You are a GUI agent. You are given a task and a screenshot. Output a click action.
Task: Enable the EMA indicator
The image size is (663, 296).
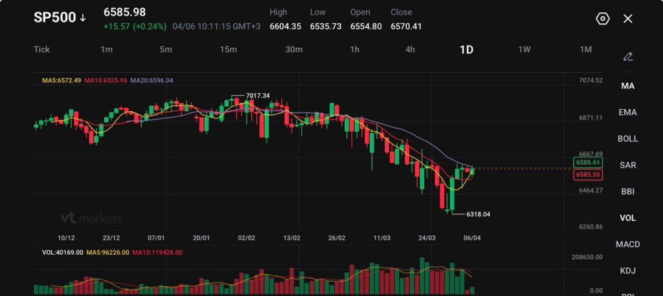coord(627,112)
